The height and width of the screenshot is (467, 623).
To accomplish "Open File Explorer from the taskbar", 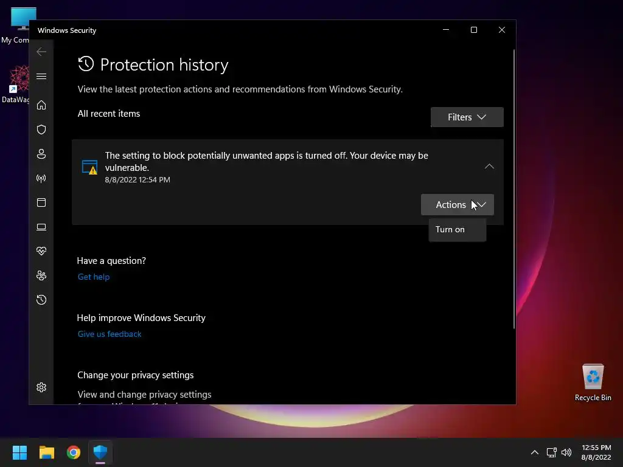I will tap(46, 452).
